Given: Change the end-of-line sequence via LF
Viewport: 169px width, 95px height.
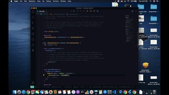Looking at the screenshot, I should (86, 87).
